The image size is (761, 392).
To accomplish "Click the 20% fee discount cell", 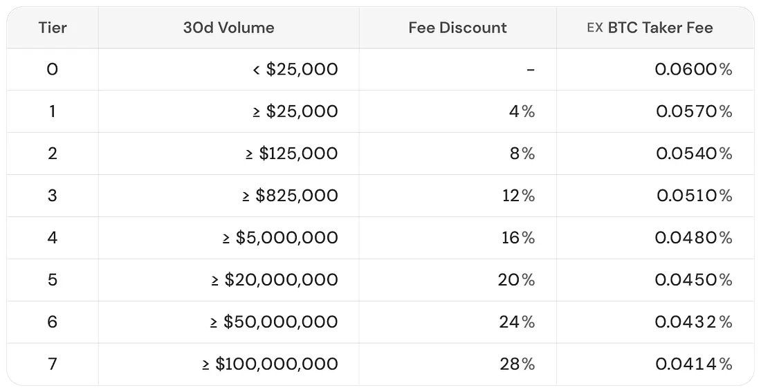I will [x=516, y=280].
